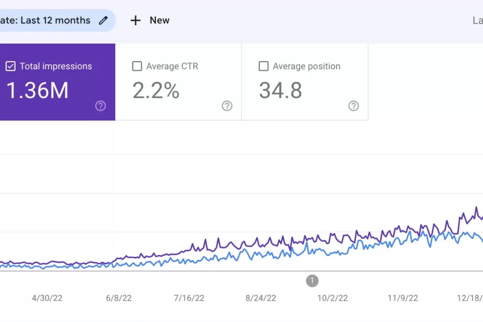
Task: Click the 34.8 Average position value
Action: tap(280, 91)
